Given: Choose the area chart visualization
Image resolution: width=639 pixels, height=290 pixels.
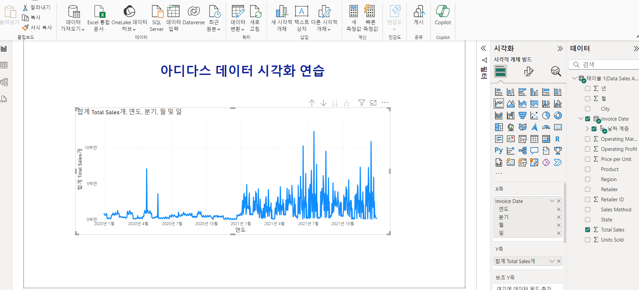Looking at the screenshot, I should (511, 104).
